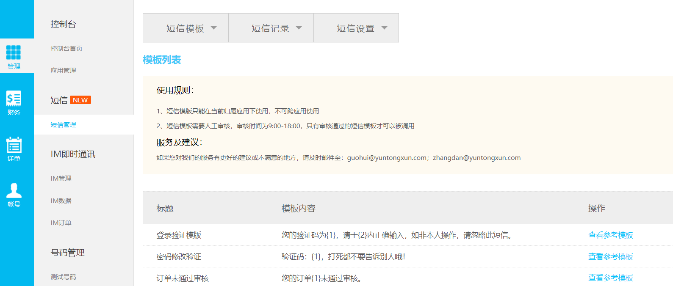Viewport: 673px width, 286px height.
Task: Click the 标题 column header
Action: point(165,209)
